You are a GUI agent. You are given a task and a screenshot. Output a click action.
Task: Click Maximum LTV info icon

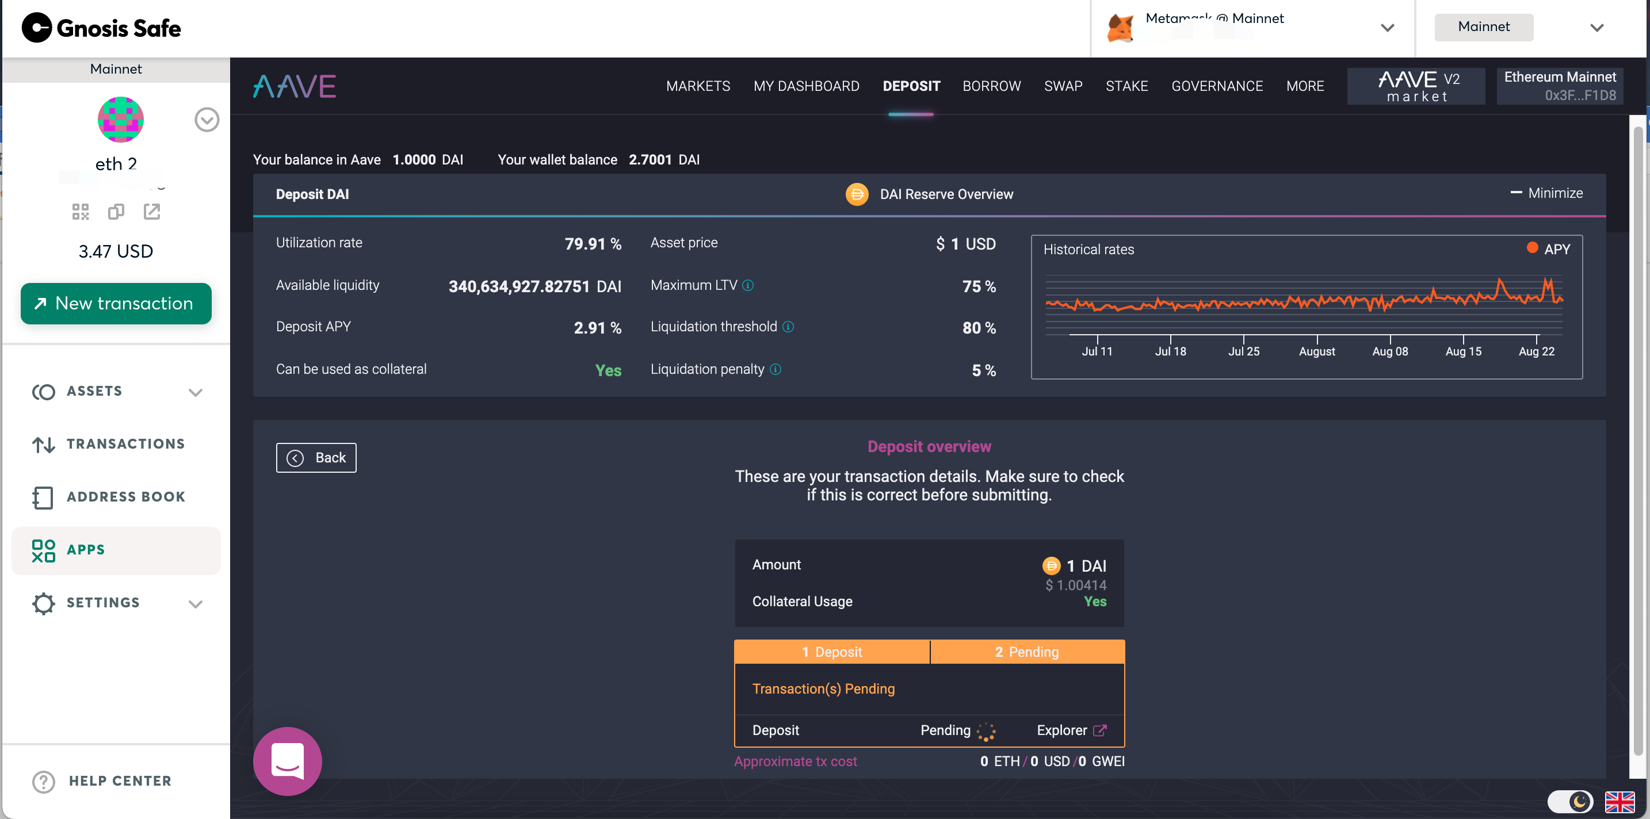pos(748,286)
